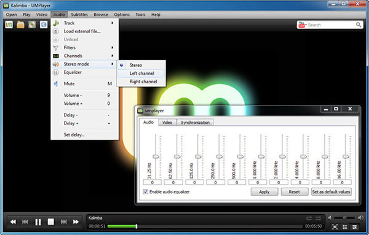Pause playback
The image size is (369, 235).
[x=38, y=222]
